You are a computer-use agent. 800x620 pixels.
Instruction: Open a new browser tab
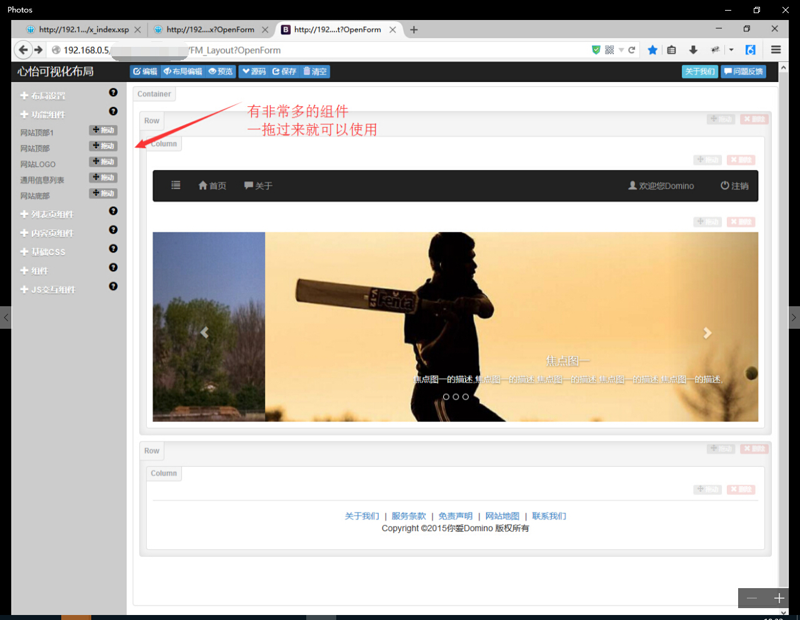[414, 29]
